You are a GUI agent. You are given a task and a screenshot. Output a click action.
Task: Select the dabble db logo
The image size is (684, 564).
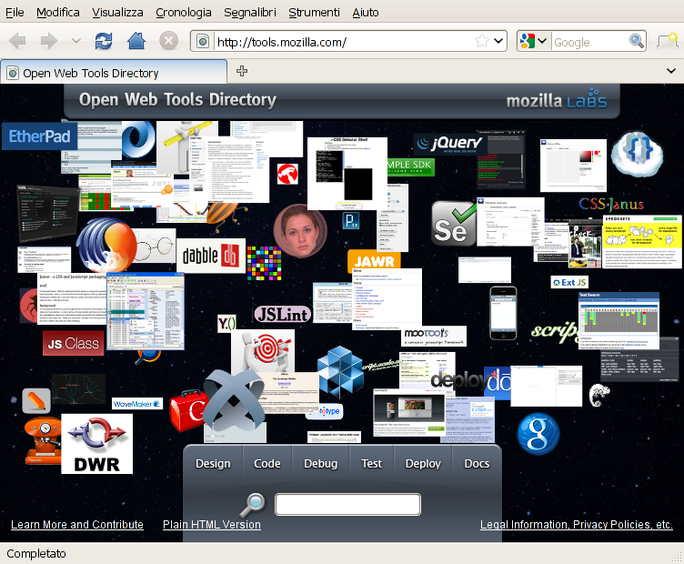pyautogui.click(x=211, y=256)
